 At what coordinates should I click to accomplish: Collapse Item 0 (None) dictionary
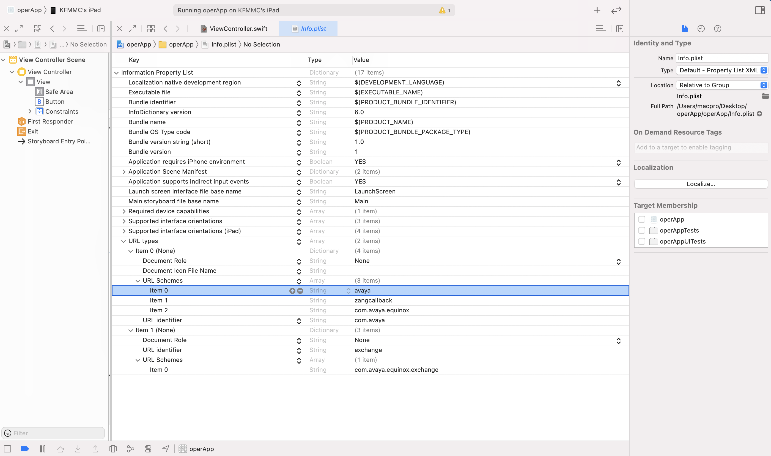pos(130,251)
